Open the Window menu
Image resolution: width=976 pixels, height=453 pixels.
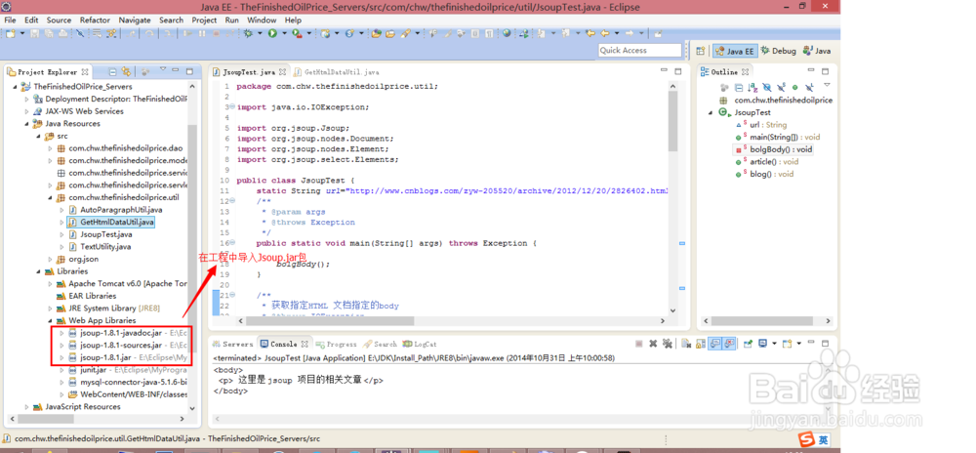(x=262, y=20)
